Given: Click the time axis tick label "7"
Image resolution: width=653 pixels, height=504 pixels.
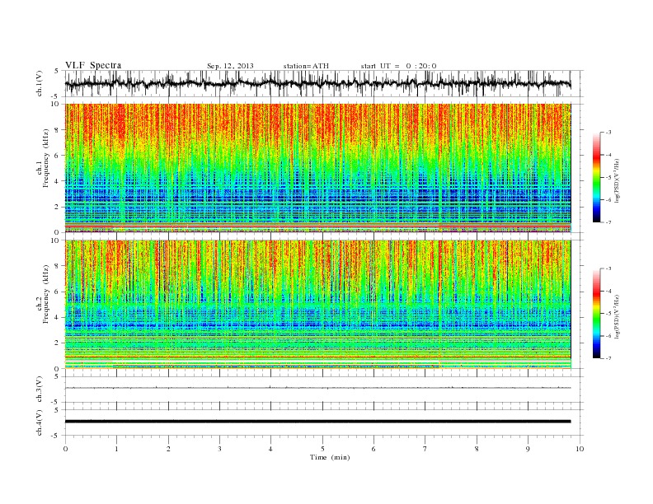Looking at the screenshot, I should (425, 449).
